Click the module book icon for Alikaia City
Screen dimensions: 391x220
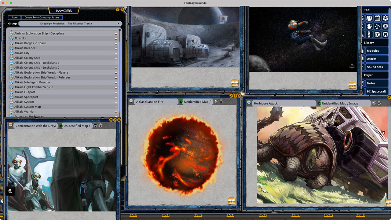(116, 53)
